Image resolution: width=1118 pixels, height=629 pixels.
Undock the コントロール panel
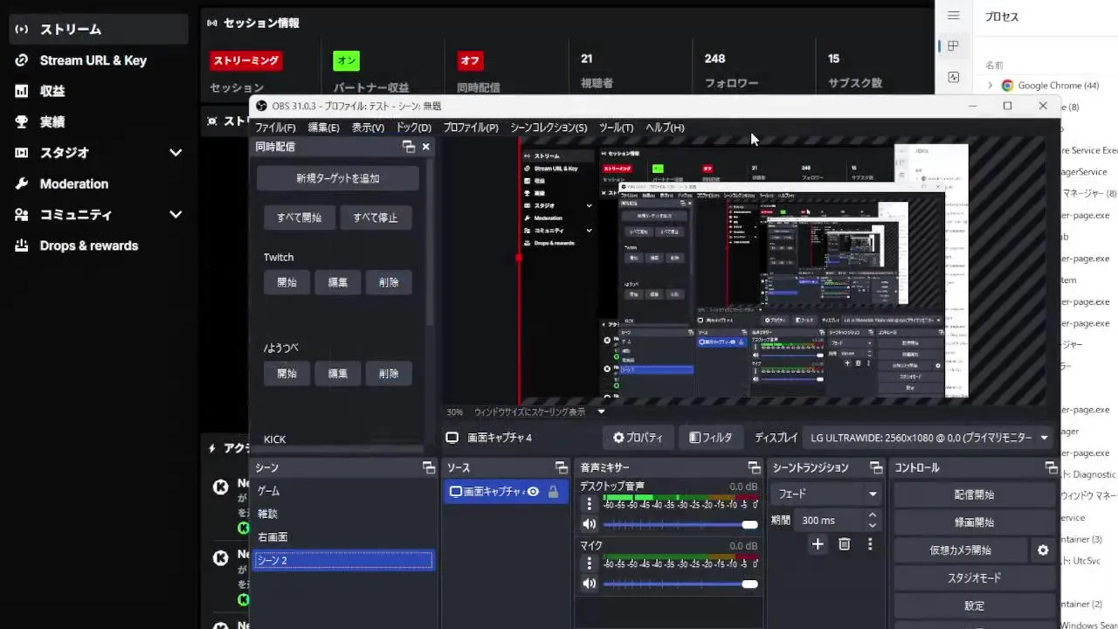click(1051, 468)
